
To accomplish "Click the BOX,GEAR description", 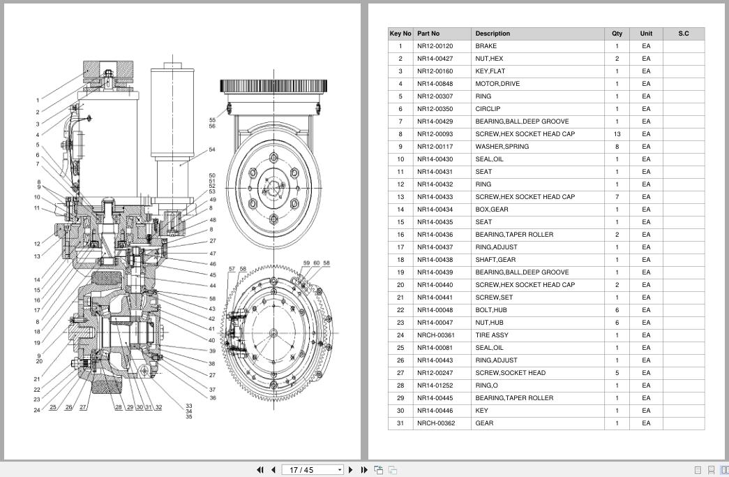I will (x=492, y=210).
